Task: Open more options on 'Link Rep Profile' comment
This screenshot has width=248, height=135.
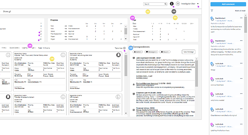Action: pyautogui.click(x=241, y=124)
